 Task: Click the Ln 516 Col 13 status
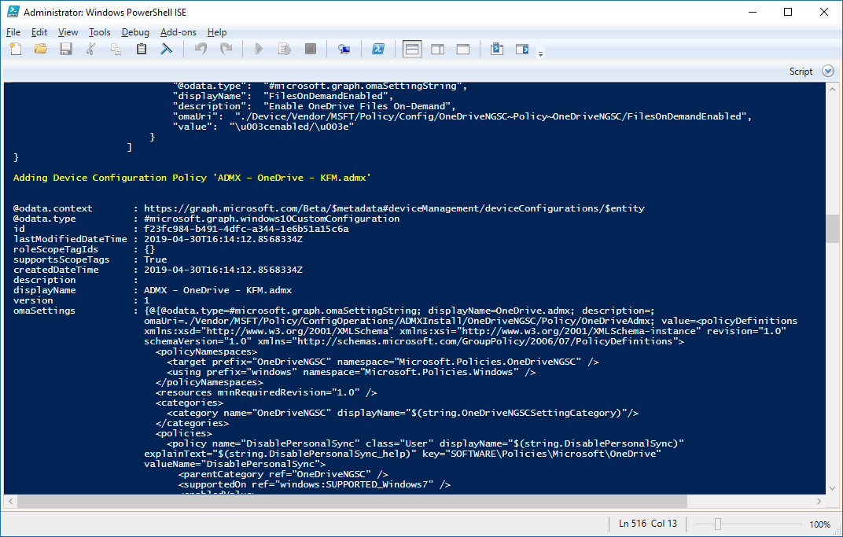(x=648, y=524)
